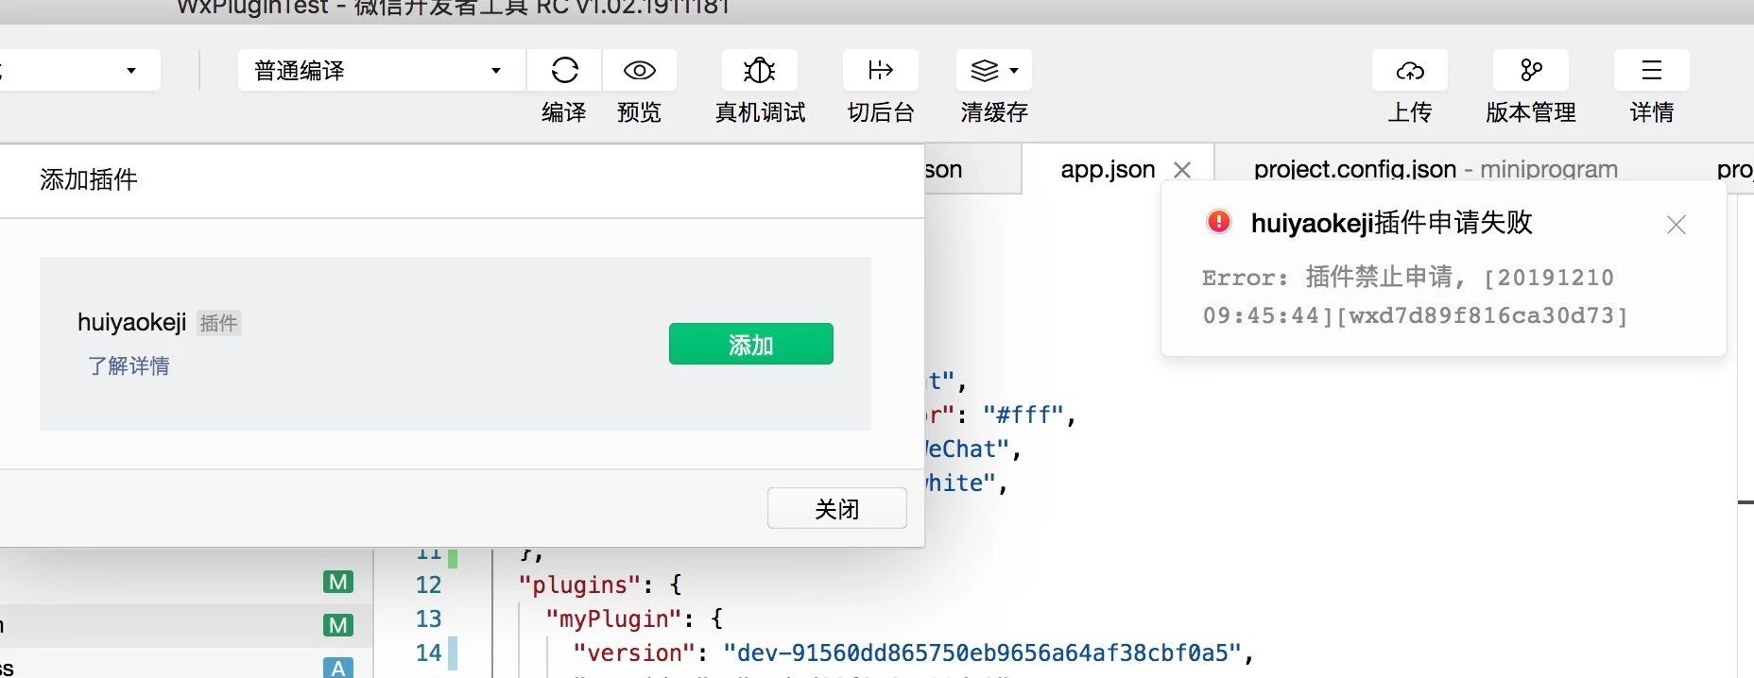The height and width of the screenshot is (678, 1754).
Task: Click the upload cloud icon
Action: point(1410,71)
